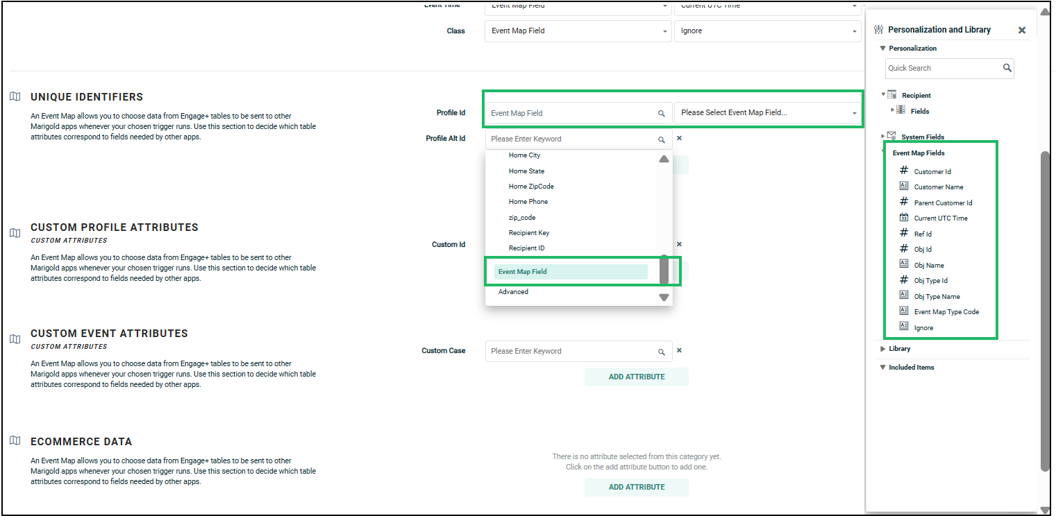Collapse the Included Items section
This screenshot has height=516, width=1056.
click(883, 368)
